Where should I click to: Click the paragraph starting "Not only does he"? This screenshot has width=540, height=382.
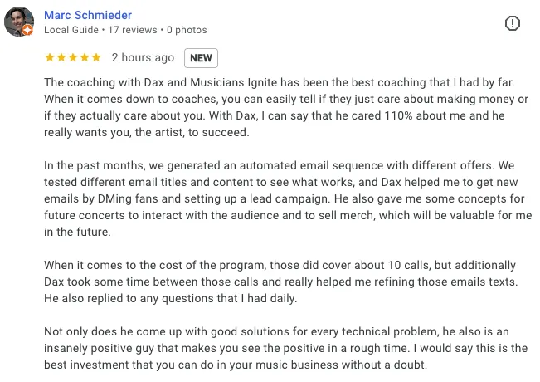(286, 348)
